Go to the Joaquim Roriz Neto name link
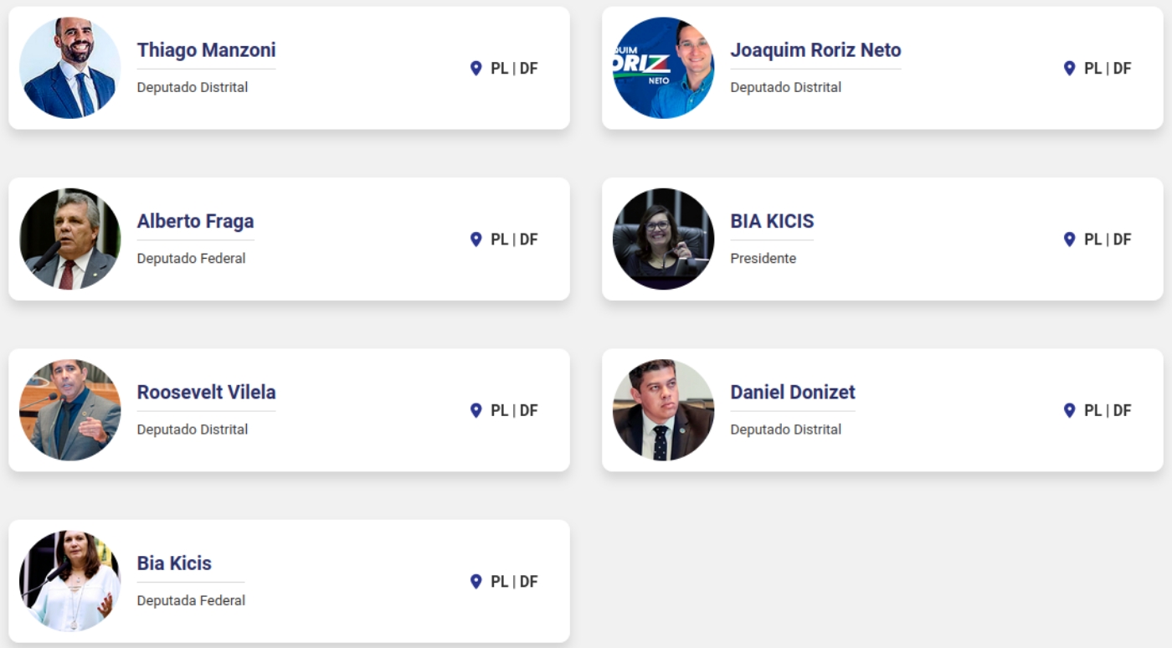1172x648 pixels. point(815,50)
